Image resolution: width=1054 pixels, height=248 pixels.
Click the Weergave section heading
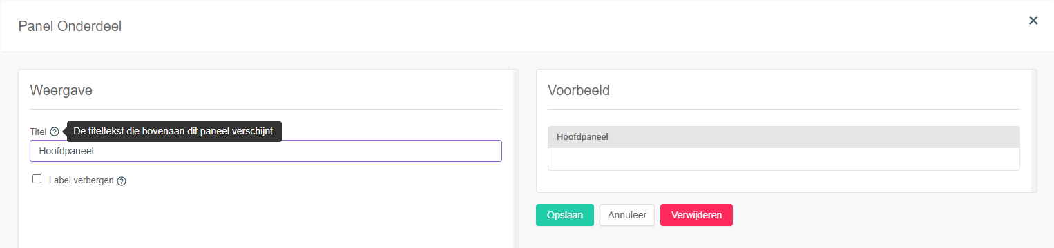click(61, 90)
